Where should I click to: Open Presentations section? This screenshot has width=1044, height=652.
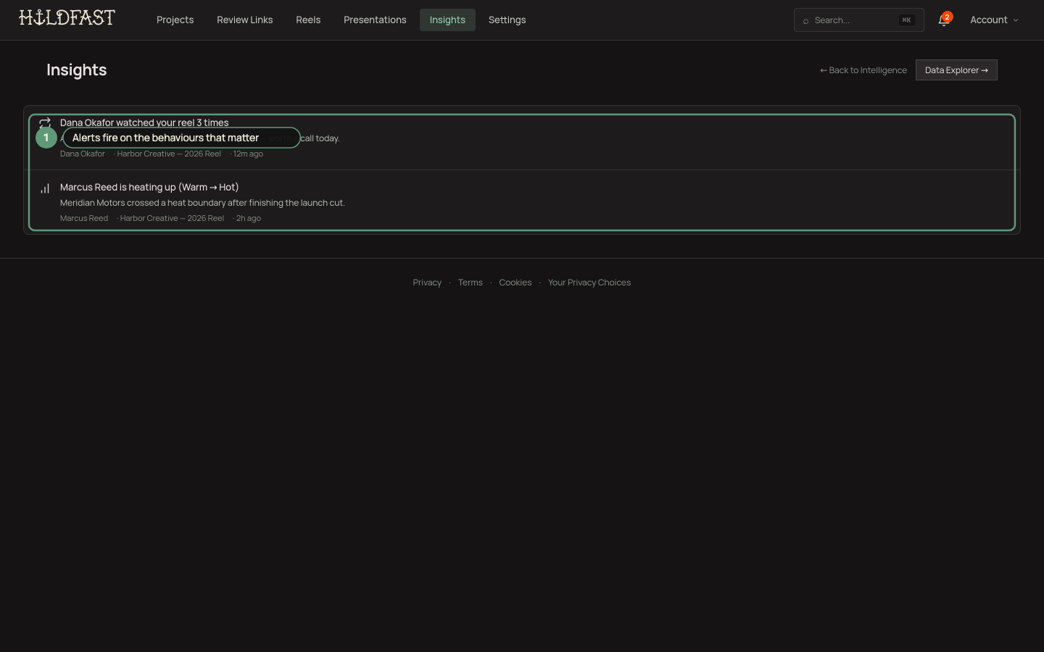click(x=375, y=20)
